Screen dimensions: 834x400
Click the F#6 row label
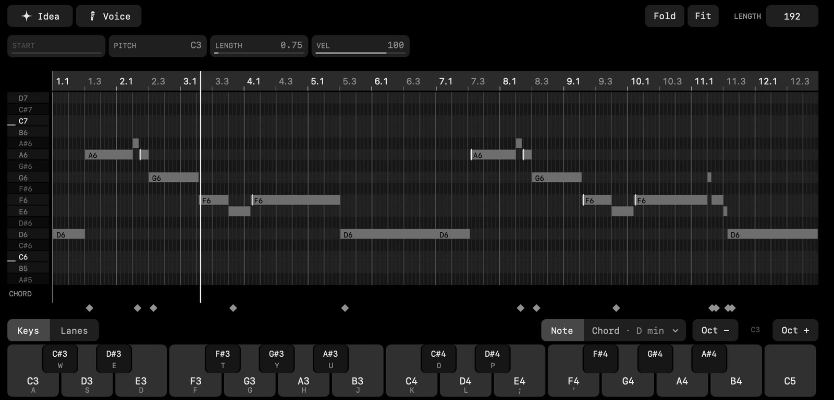[x=26, y=189]
